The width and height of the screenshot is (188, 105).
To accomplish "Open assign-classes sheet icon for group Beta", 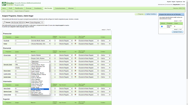I will 55,91.
